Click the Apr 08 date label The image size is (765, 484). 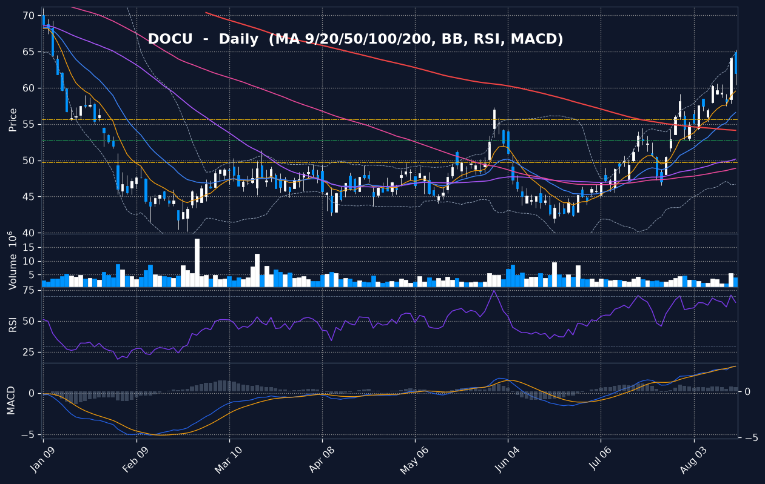tap(322, 460)
